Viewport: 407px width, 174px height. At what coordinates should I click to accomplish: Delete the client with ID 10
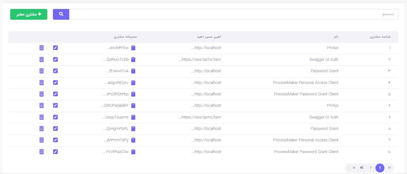click(41, 152)
